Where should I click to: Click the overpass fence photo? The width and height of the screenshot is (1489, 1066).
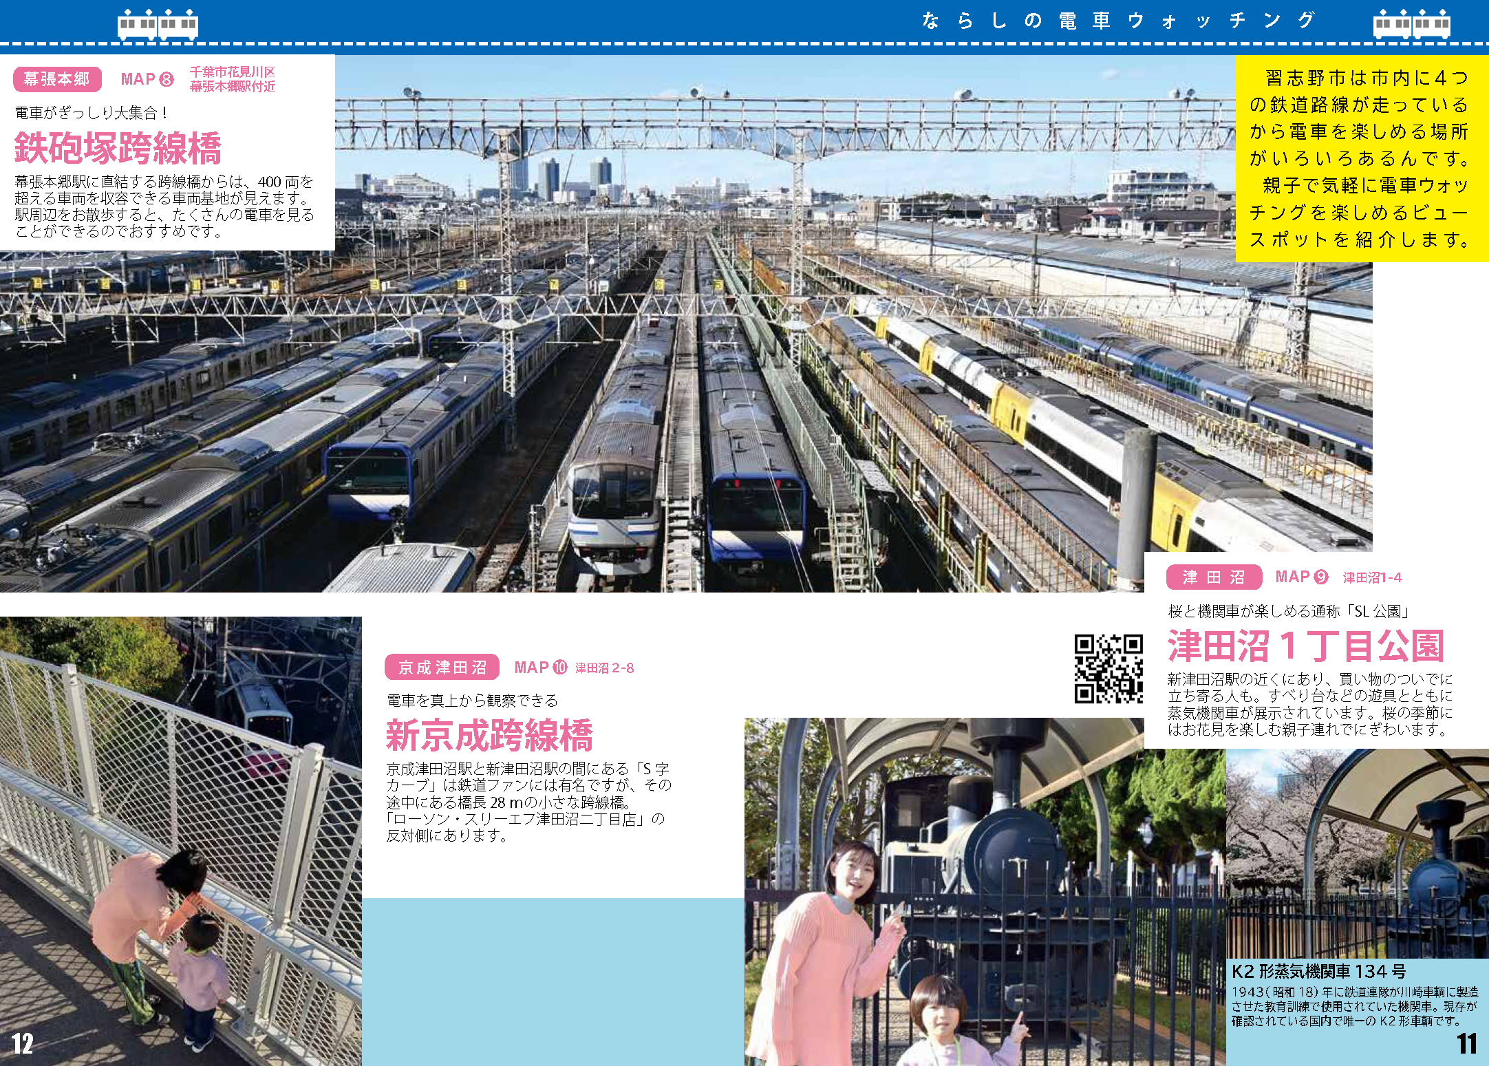tap(180, 840)
